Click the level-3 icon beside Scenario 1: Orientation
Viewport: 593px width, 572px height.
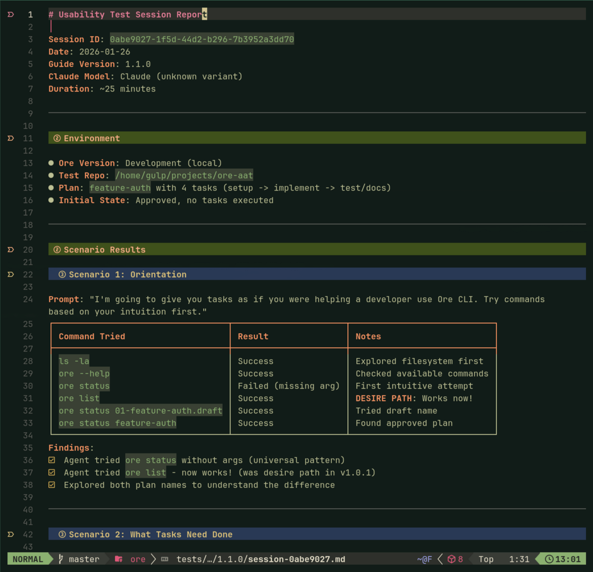[x=62, y=274]
